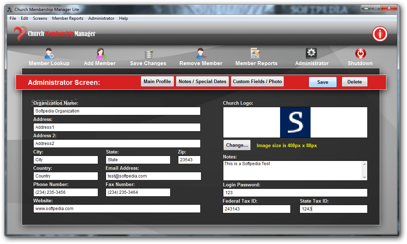Open the Administrator gear icon
The image size is (407, 244).
pyautogui.click(x=311, y=53)
